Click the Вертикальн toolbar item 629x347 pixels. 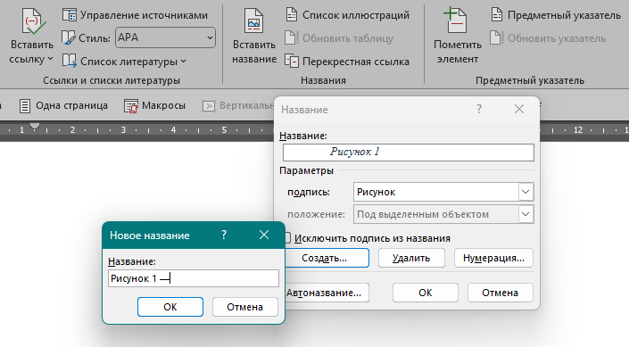[x=237, y=106]
